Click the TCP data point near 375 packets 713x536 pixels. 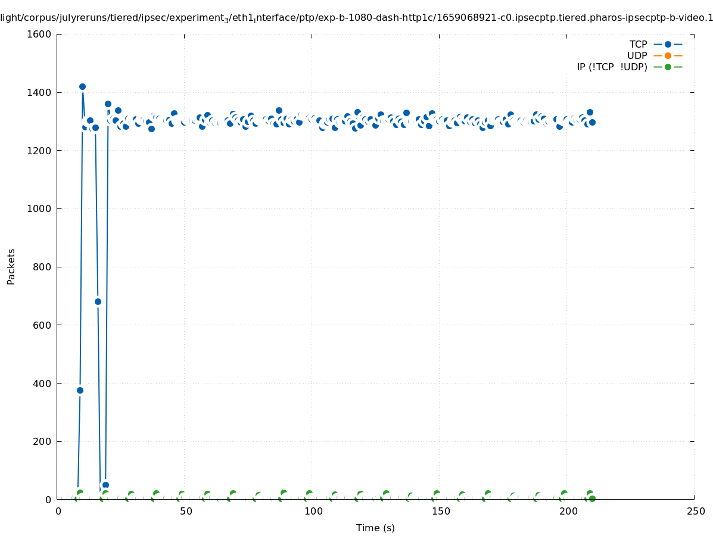[80, 390]
